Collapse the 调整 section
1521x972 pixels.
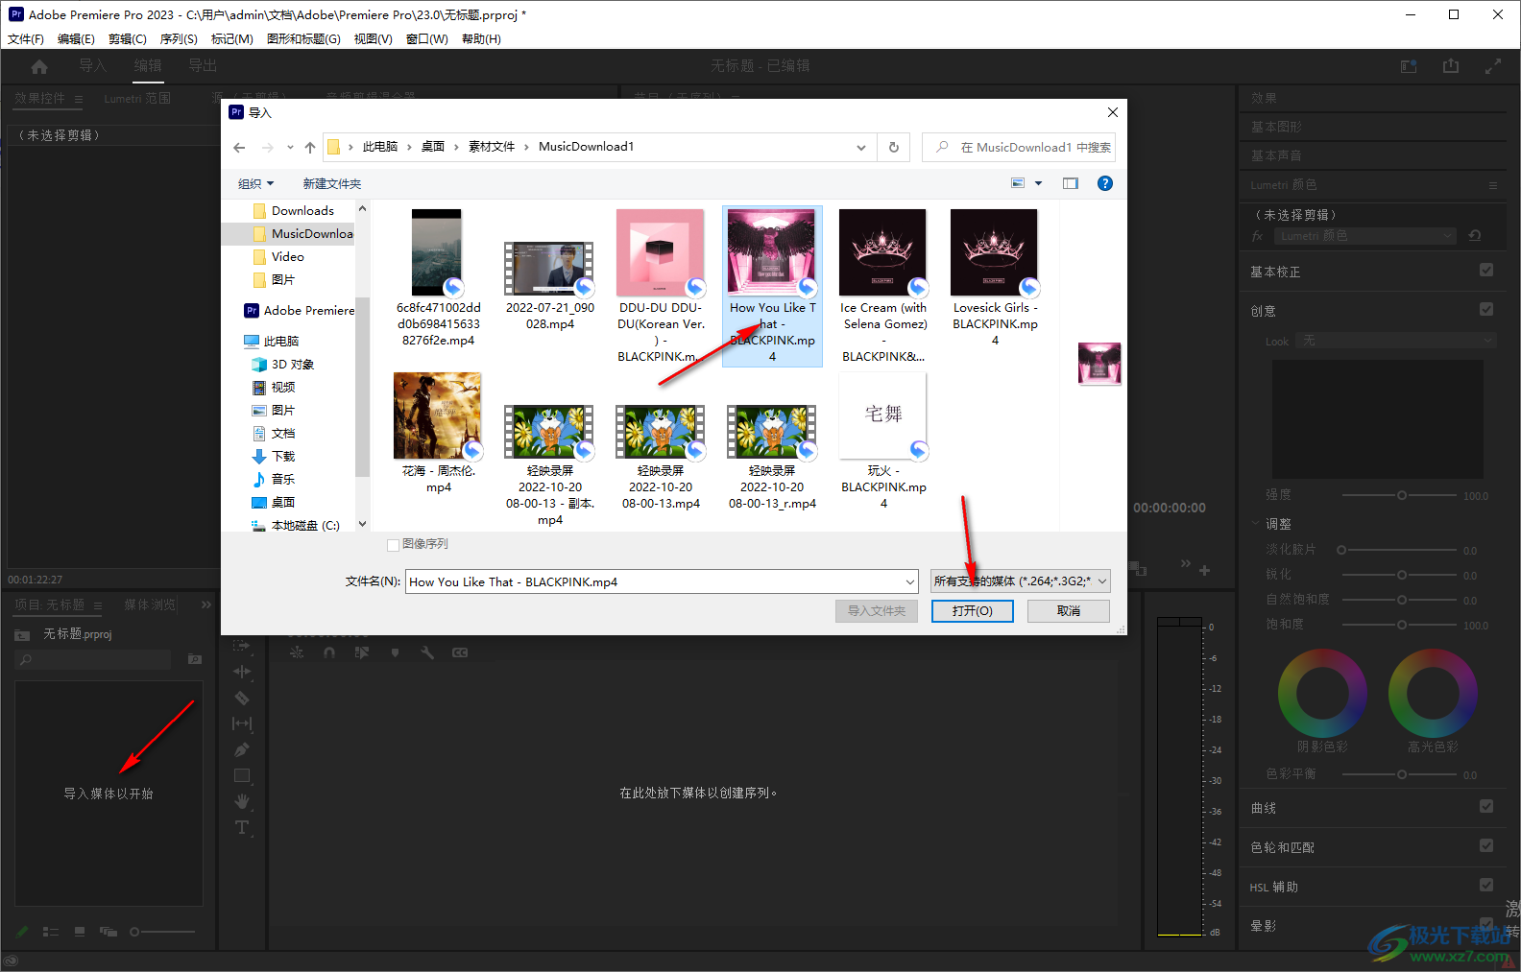coord(1255,524)
